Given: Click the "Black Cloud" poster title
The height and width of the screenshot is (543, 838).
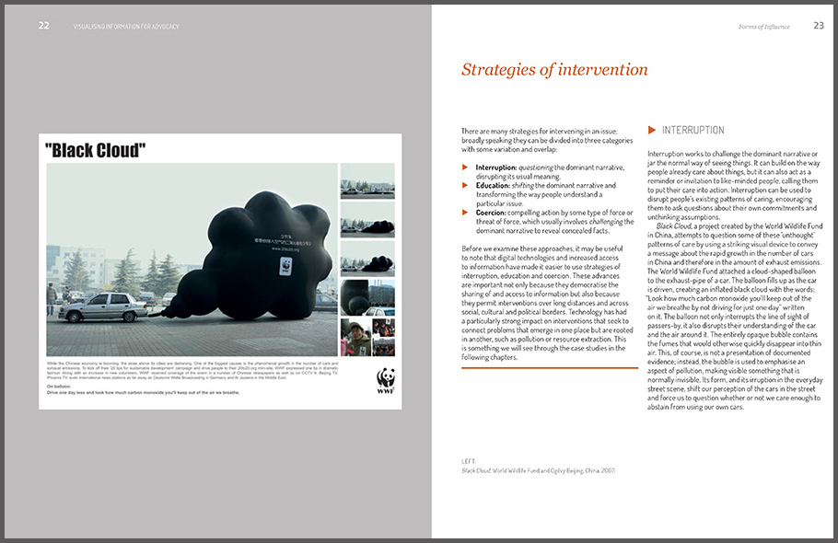Looking at the screenshot, I should coord(95,151).
